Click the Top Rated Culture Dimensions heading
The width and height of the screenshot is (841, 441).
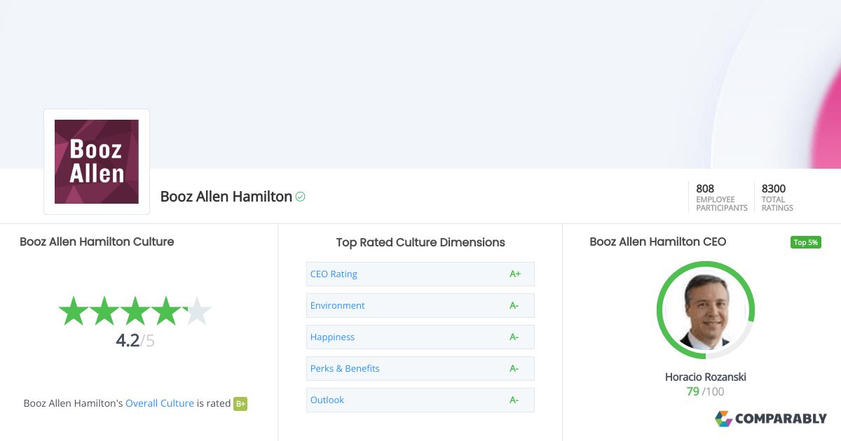click(420, 242)
